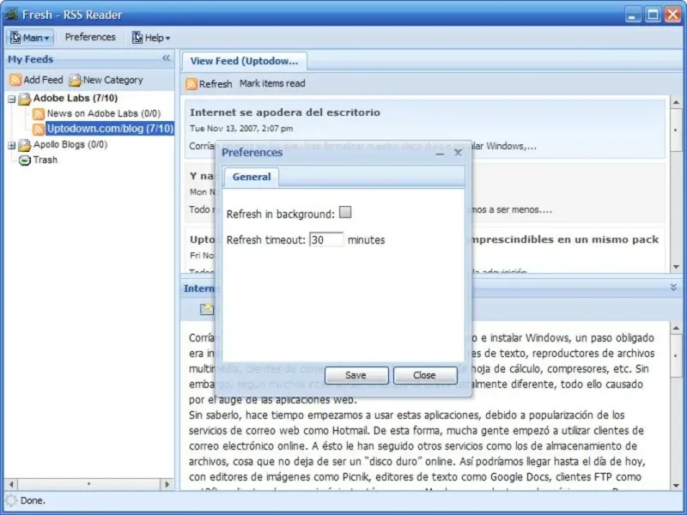Open the Trash item
This screenshot has width=687, height=515.
[46, 160]
